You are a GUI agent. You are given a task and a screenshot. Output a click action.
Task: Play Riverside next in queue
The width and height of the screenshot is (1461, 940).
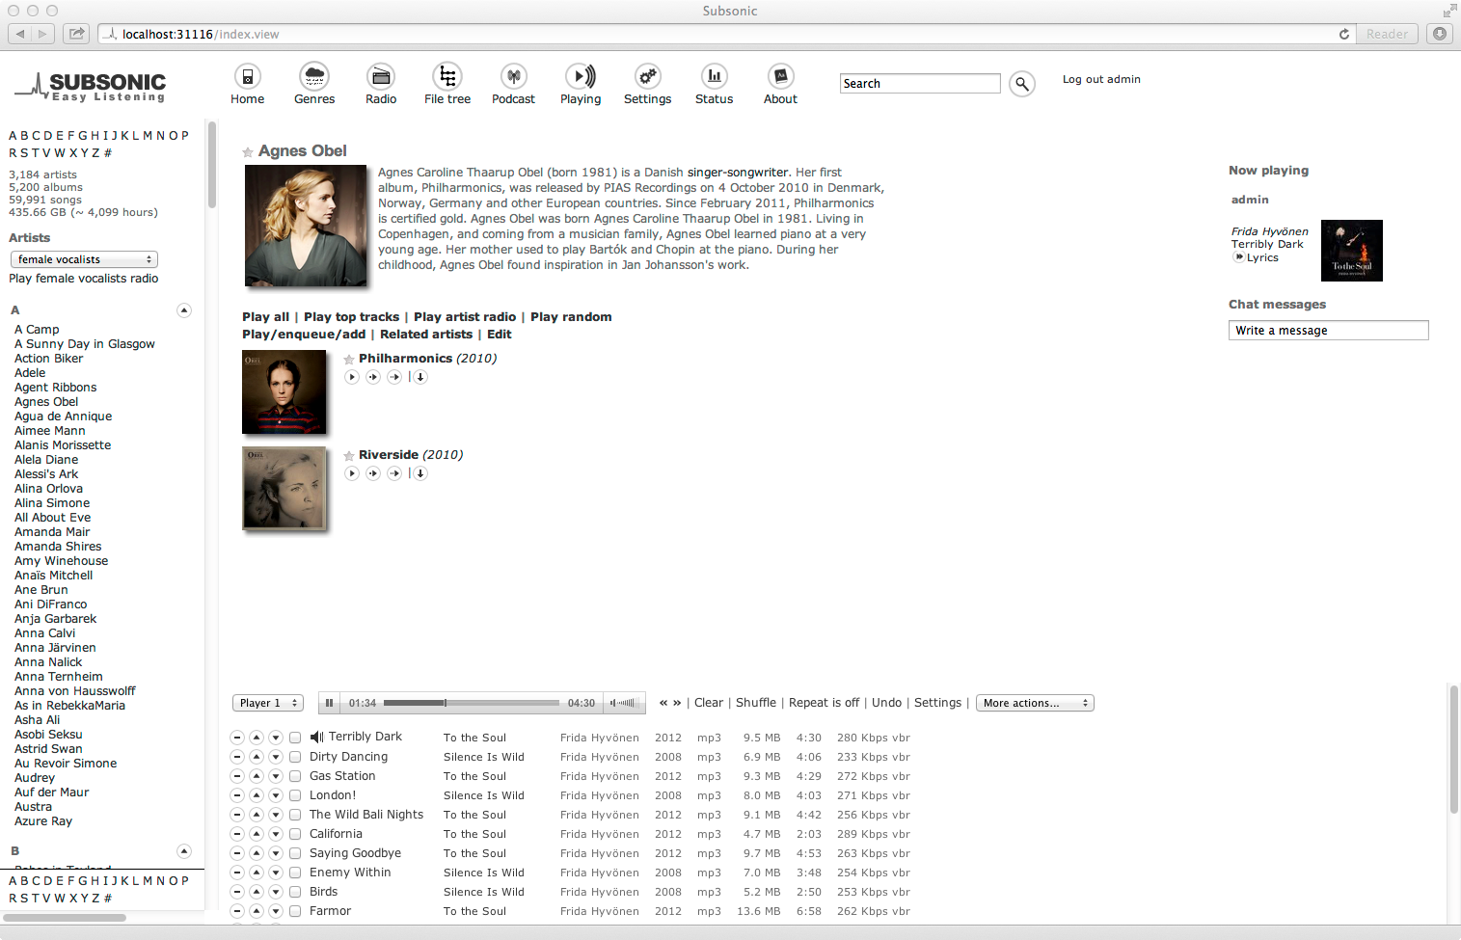(373, 473)
